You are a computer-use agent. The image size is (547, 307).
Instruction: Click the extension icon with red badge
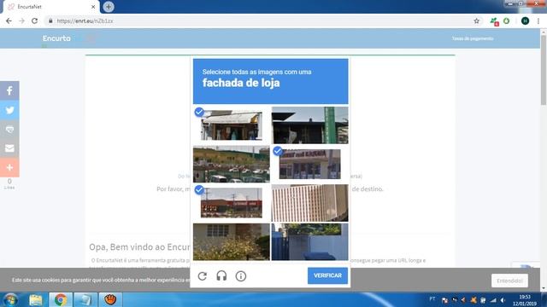point(494,21)
